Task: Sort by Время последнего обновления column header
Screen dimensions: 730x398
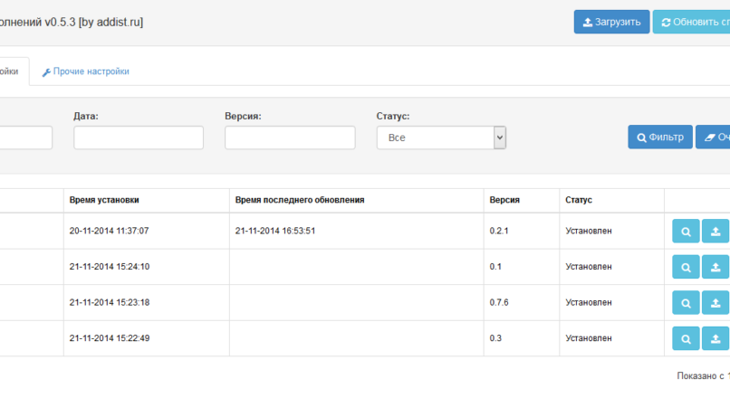Action: tap(300, 200)
